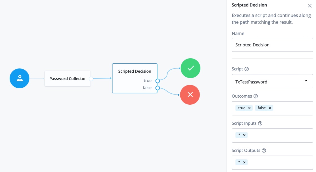The image size is (316, 172).
Task: Remove the true outcome tag
Action: point(249,108)
